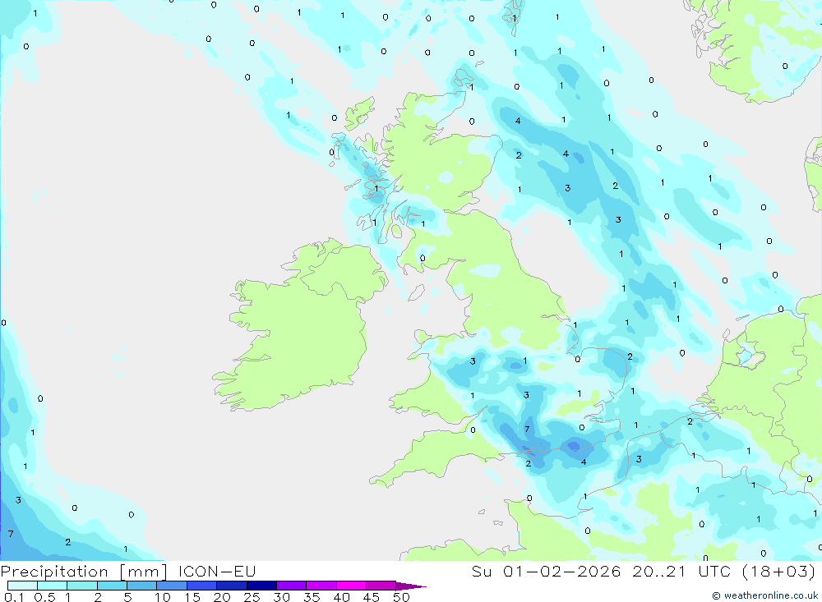Click the 'Su 01-02-2026' date text

coord(547,571)
